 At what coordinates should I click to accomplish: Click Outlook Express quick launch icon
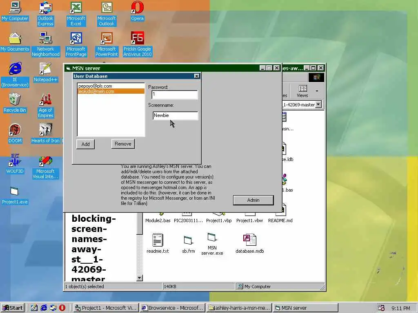tap(53, 308)
